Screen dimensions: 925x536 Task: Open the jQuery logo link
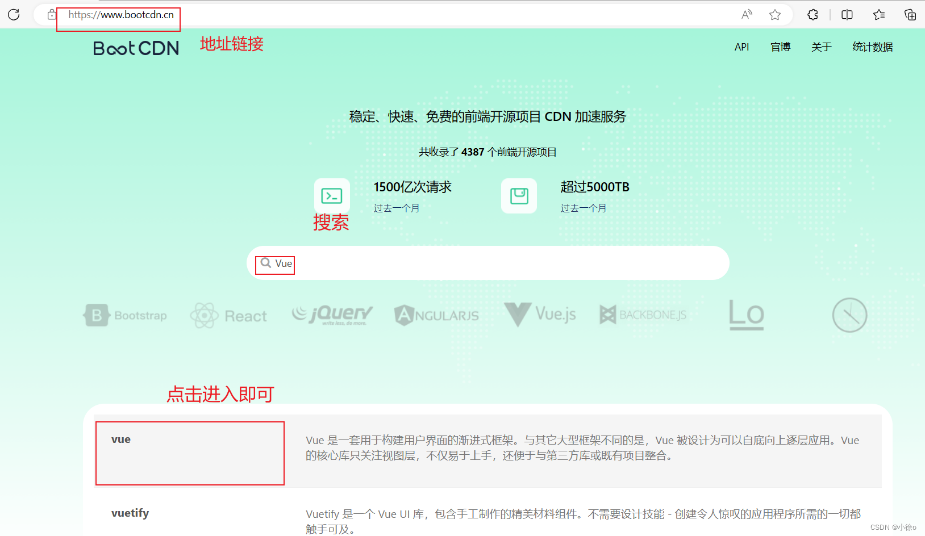[x=332, y=314]
